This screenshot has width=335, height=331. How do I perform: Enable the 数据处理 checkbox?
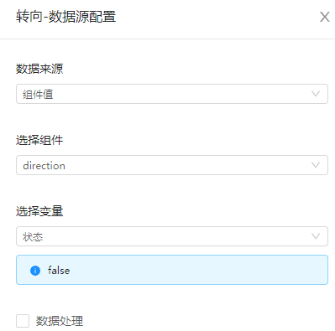(x=23, y=321)
